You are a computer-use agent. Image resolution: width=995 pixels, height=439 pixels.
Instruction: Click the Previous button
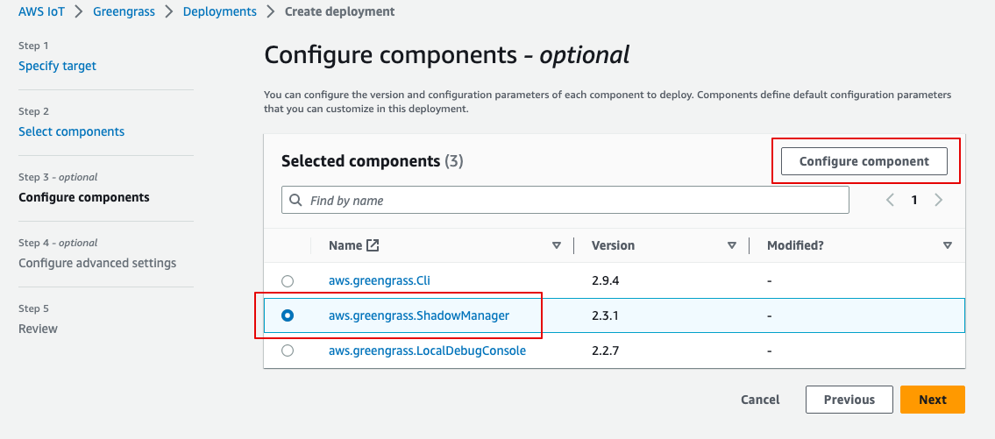[x=849, y=400]
